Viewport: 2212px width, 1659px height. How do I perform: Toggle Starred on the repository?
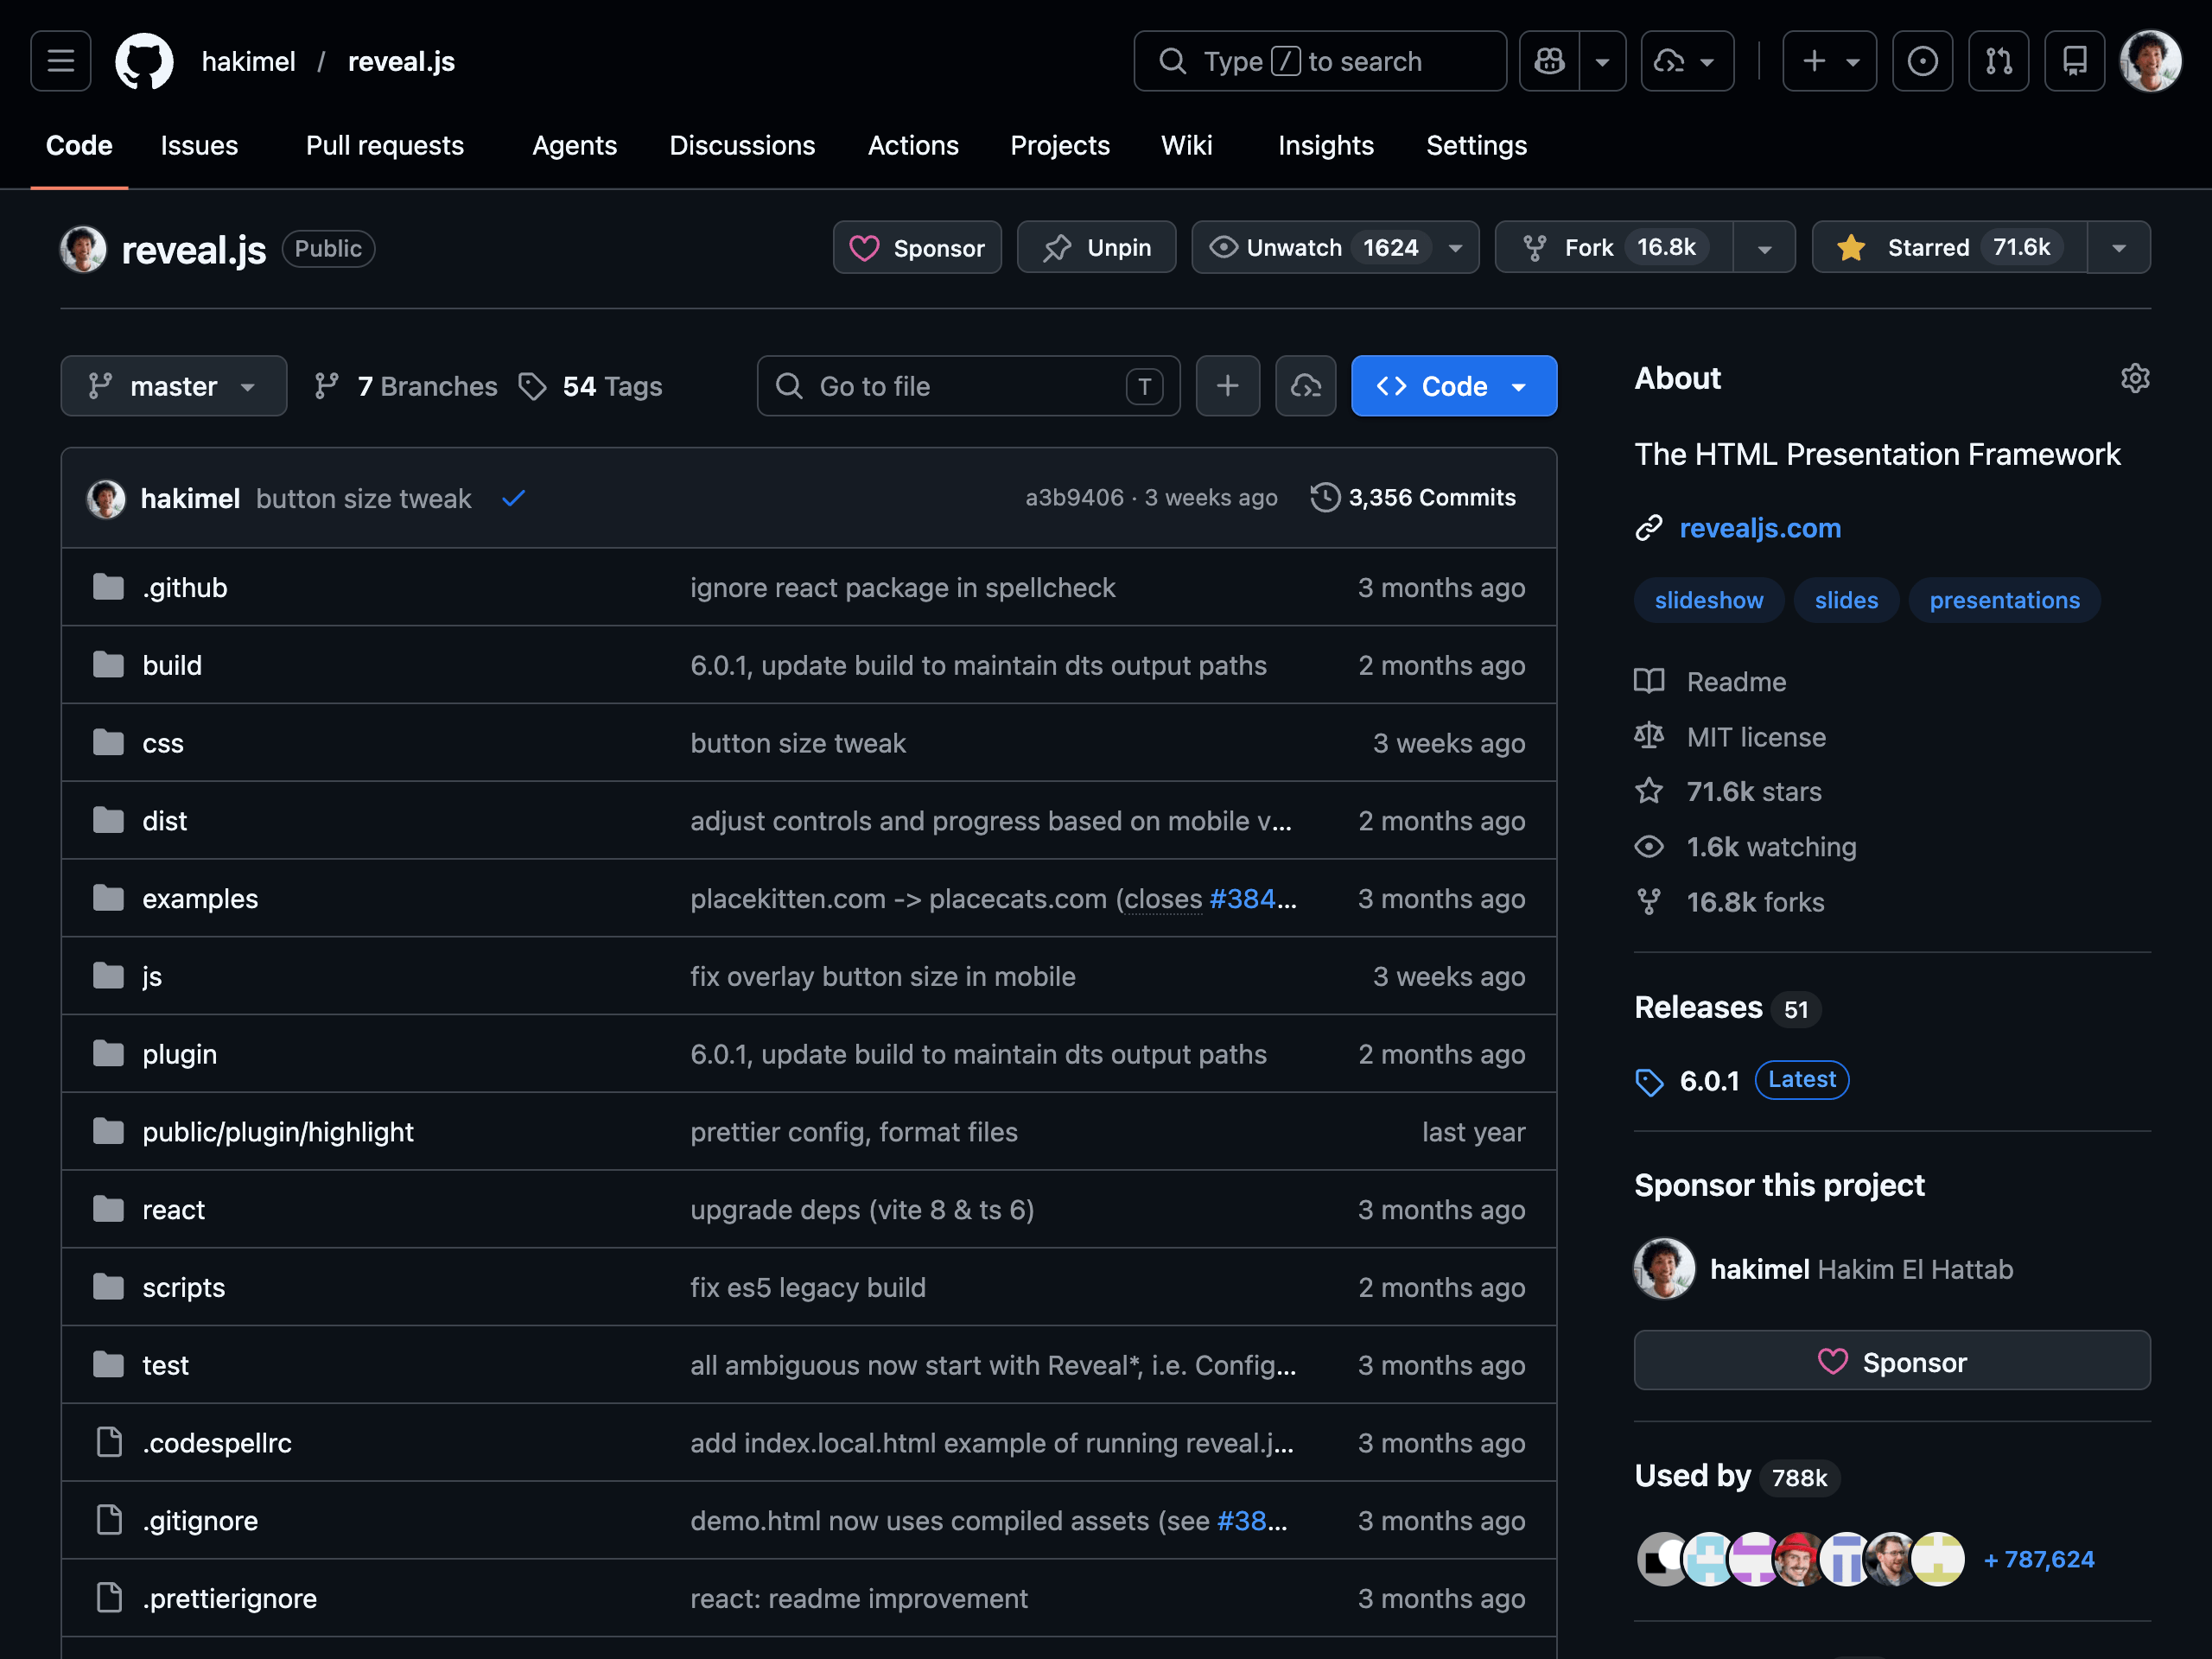click(x=1949, y=247)
